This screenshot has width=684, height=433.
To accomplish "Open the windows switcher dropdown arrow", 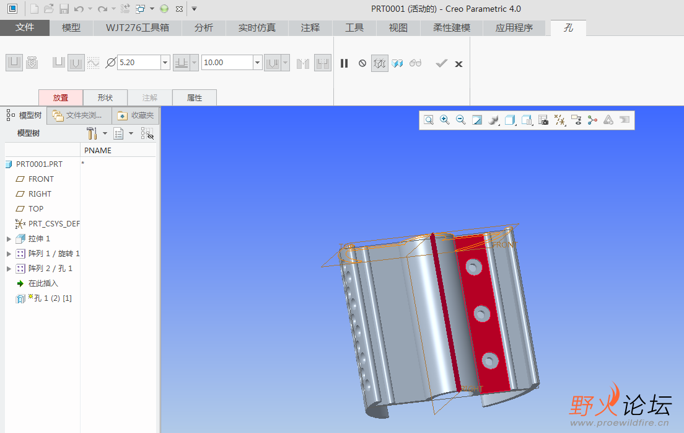I will [x=152, y=9].
